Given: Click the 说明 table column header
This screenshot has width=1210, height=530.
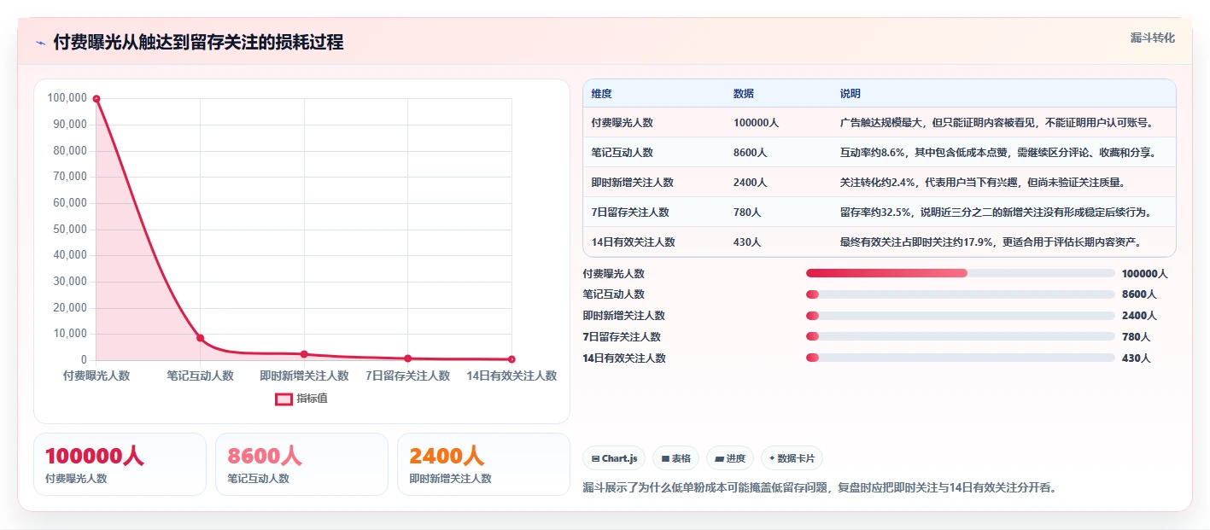Looking at the screenshot, I should click(851, 94).
